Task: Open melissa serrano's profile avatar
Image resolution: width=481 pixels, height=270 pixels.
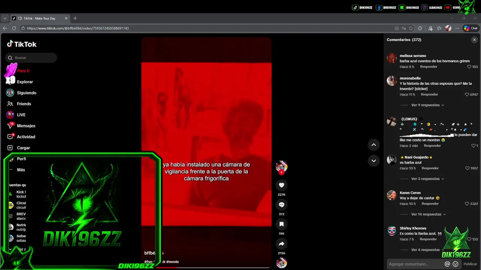Action: pos(392,58)
